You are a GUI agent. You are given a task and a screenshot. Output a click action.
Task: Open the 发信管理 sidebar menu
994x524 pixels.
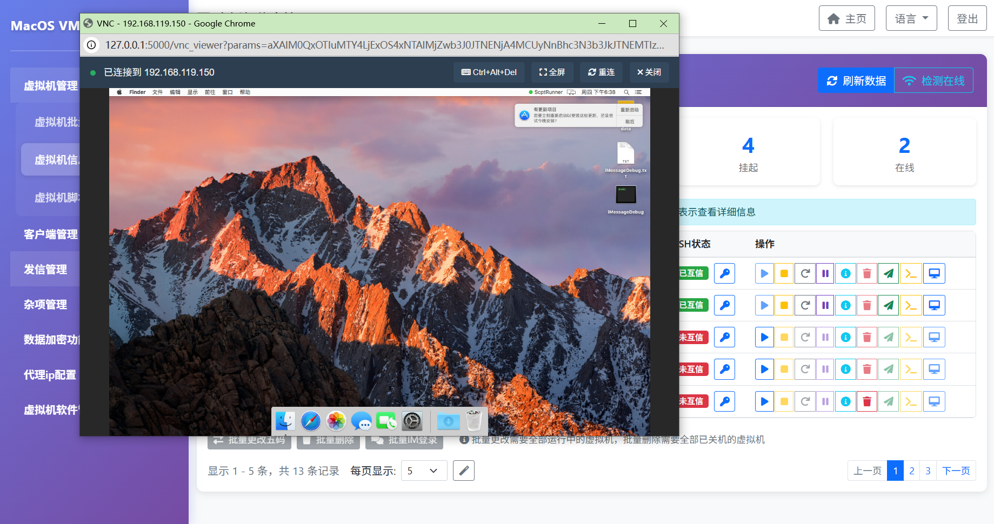45,269
